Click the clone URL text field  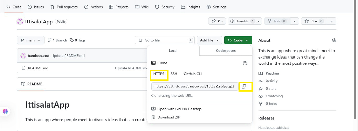click(x=194, y=86)
